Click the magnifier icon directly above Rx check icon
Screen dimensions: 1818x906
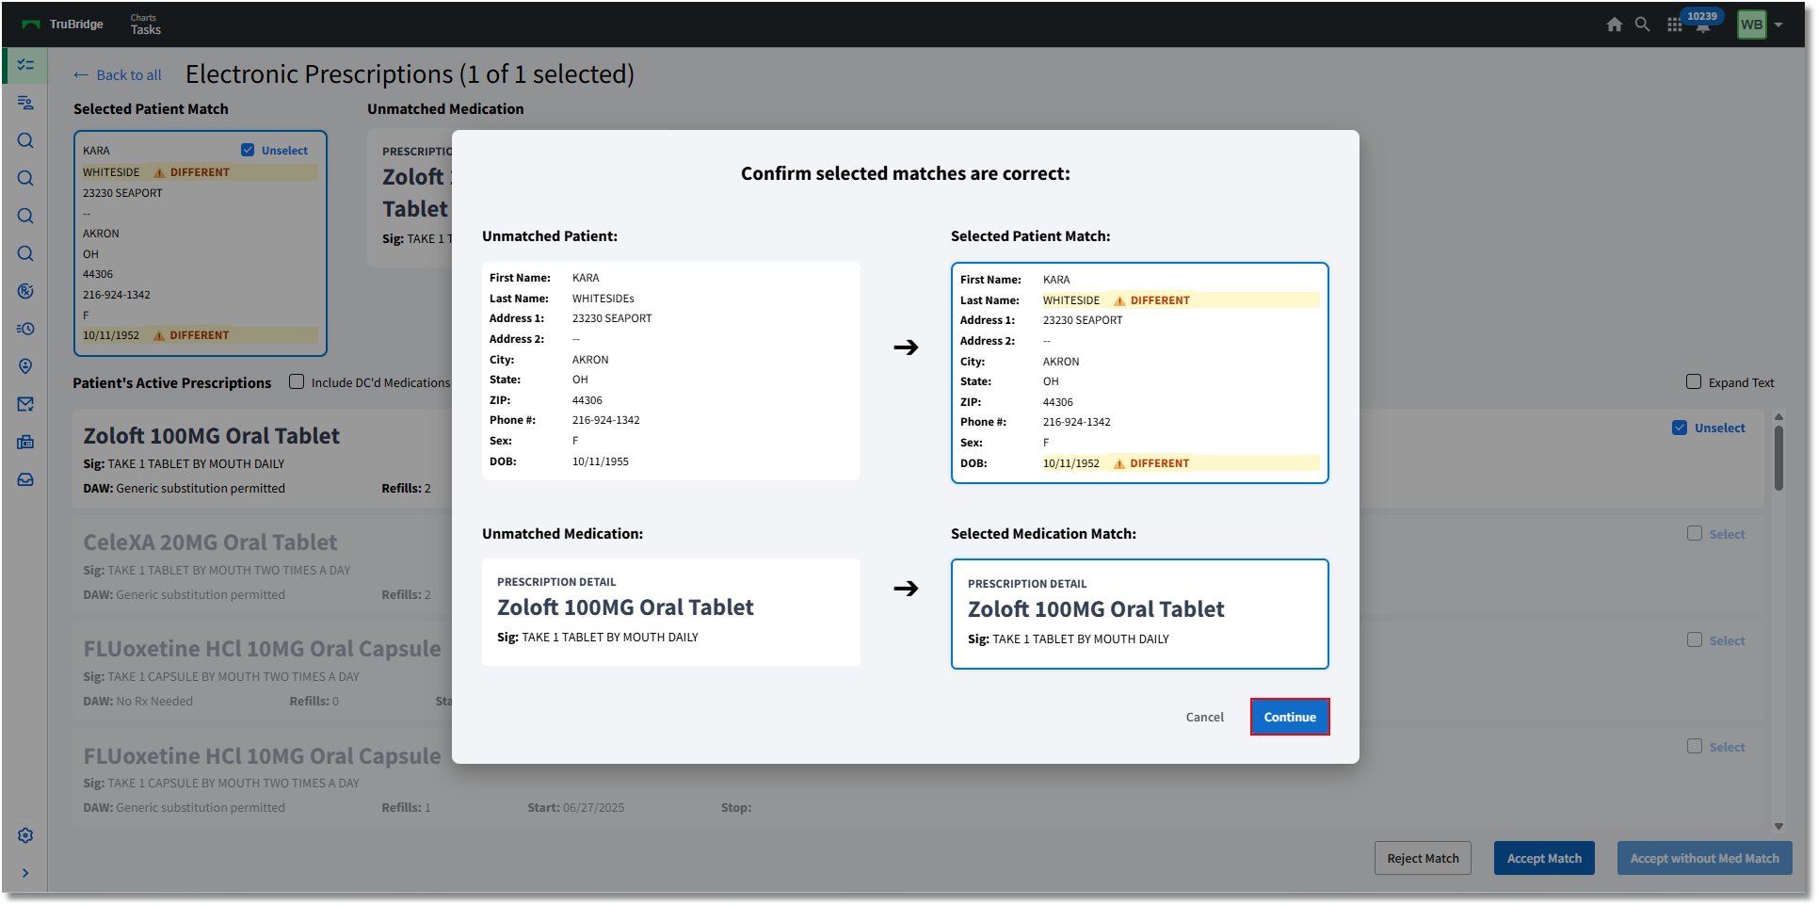[25, 253]
